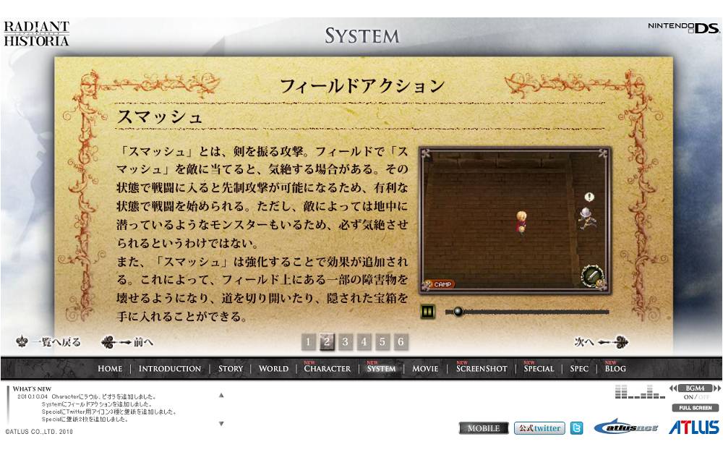Viewport: 723px width, 460px height.
Task: Click the 2010.10.04 news entry
Action: coord(87,397)
